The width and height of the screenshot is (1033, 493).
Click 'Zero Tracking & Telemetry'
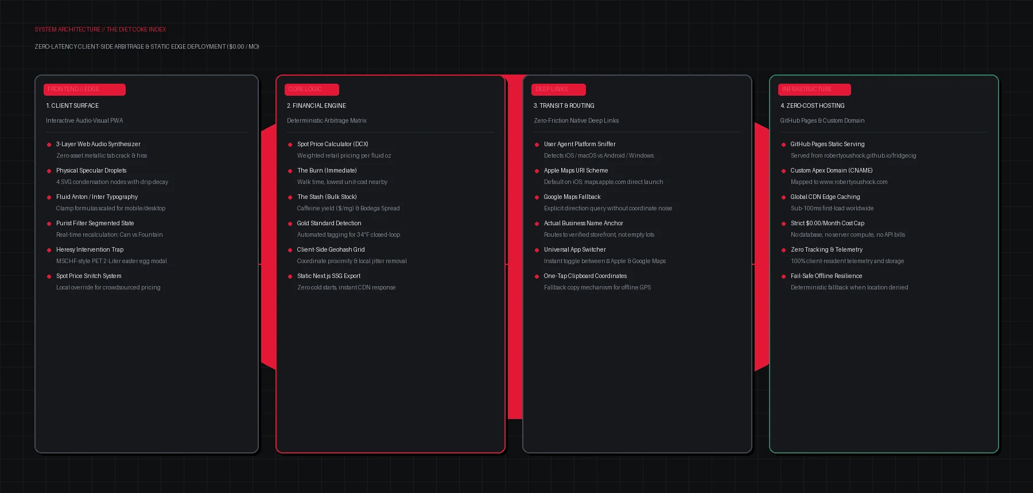coord(827,249)
